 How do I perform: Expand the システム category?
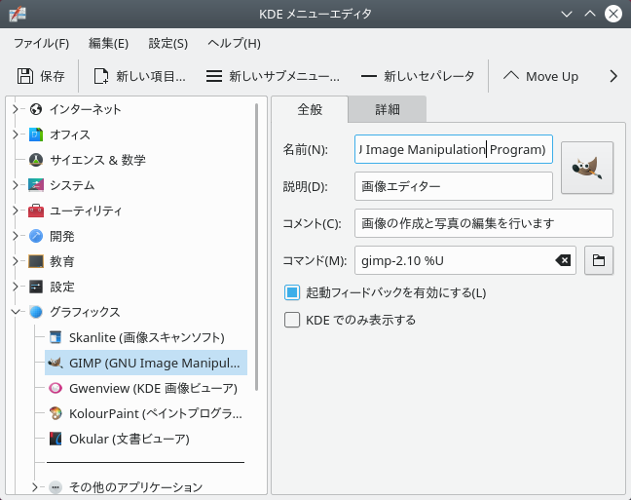pyautogui.click(x=16, y=185)
